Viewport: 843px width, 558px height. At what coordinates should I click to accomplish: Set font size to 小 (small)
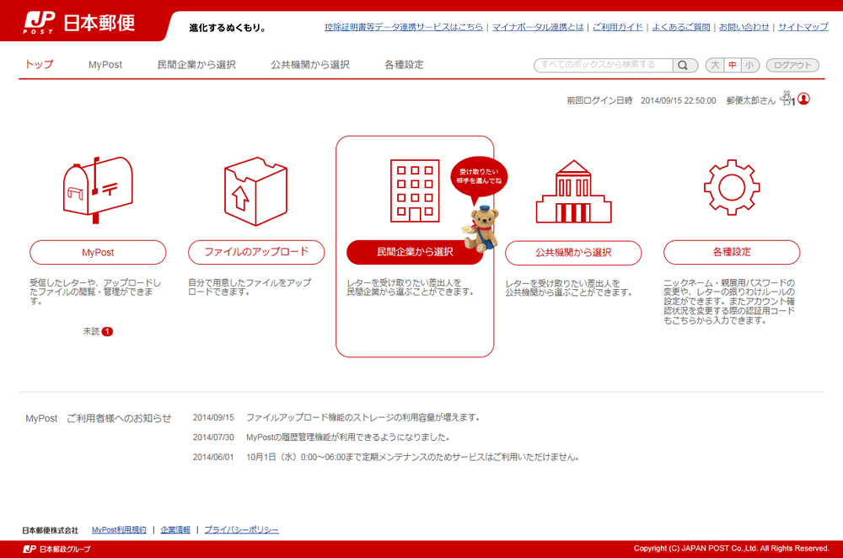point(750,65)
